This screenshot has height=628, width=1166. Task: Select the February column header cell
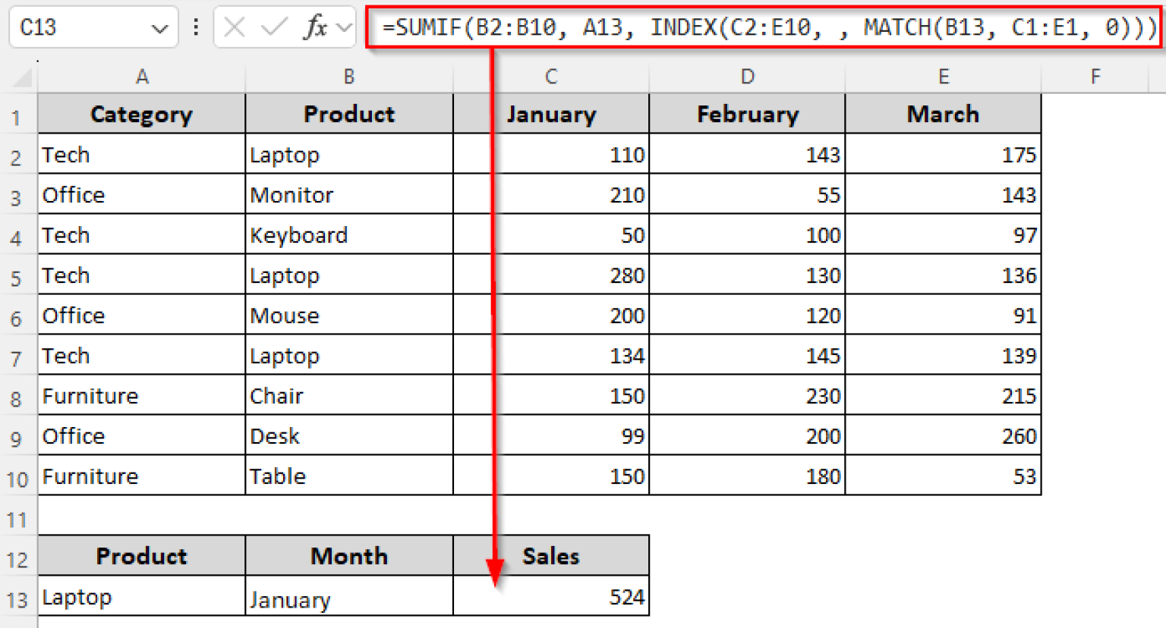click(x=747, y=114)
